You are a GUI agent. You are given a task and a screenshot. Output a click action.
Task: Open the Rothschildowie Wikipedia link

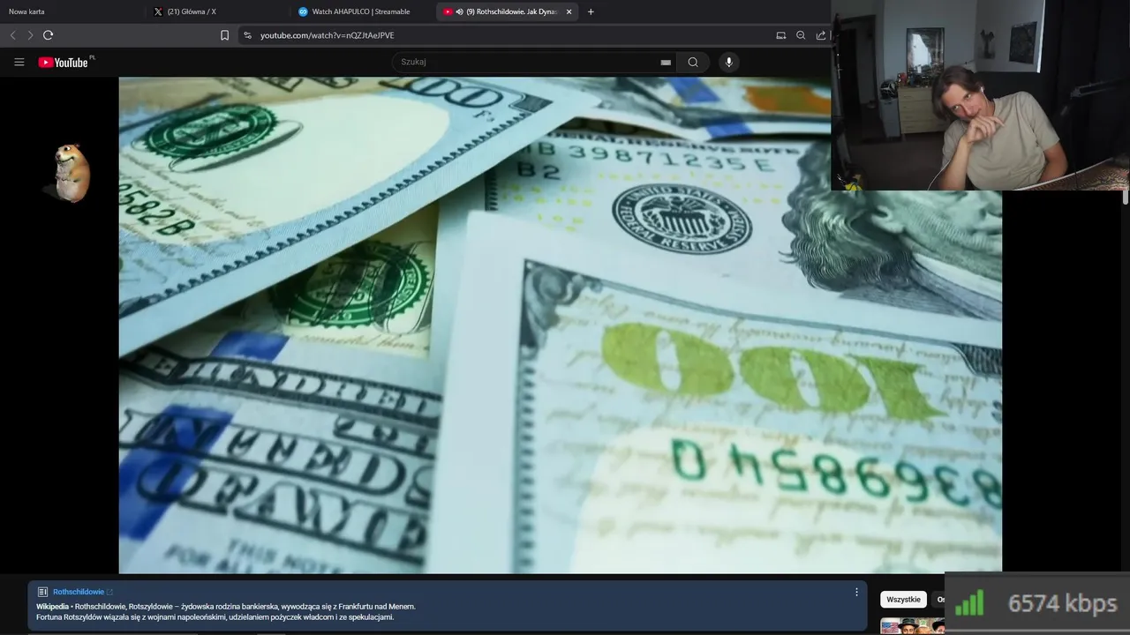tap(79, 592)
